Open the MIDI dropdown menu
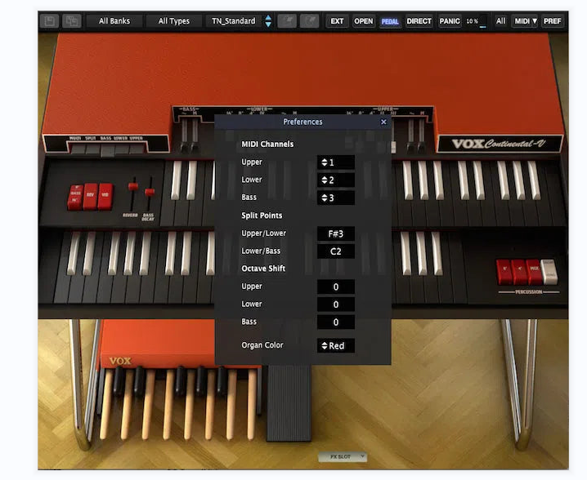 pos(525,21)
